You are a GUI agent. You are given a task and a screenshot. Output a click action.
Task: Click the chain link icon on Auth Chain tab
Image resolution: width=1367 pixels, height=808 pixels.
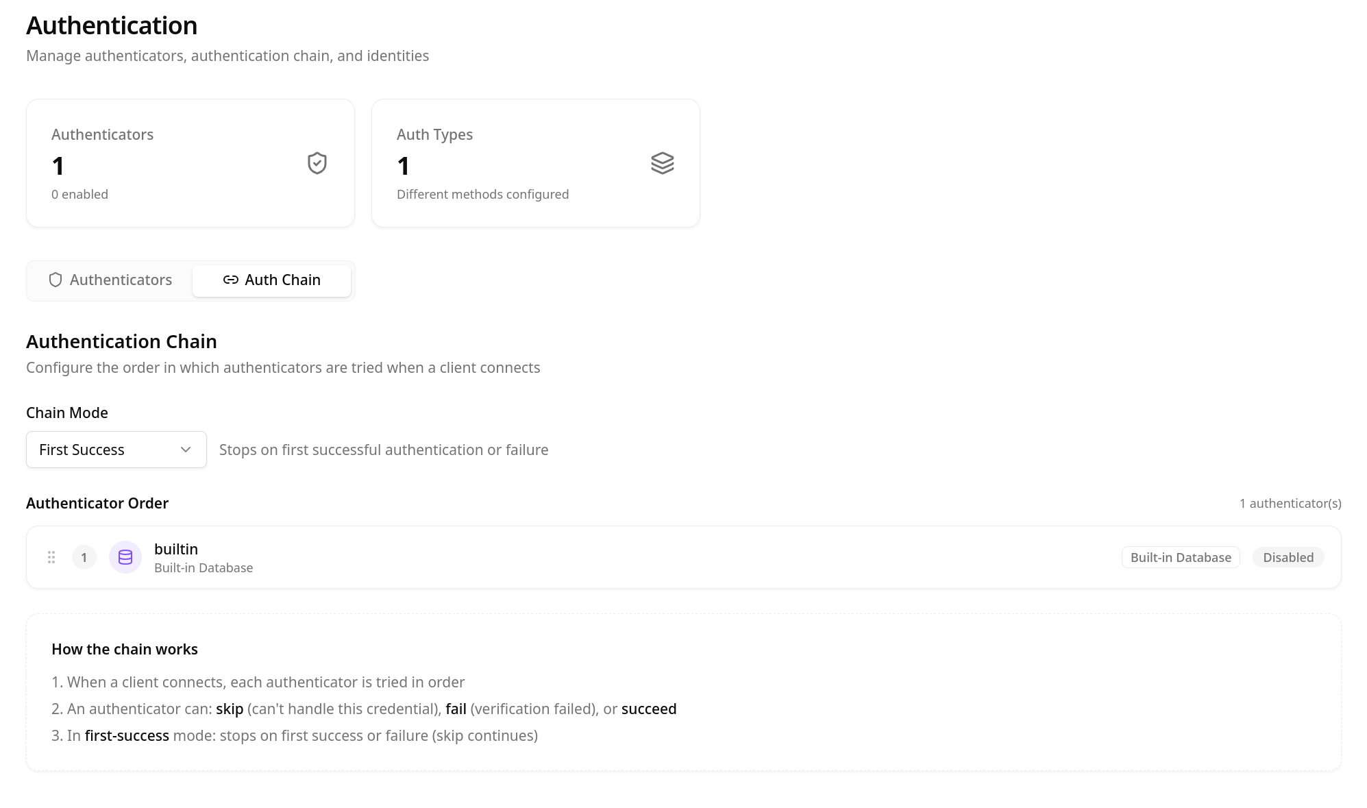(x=231, y=280)
